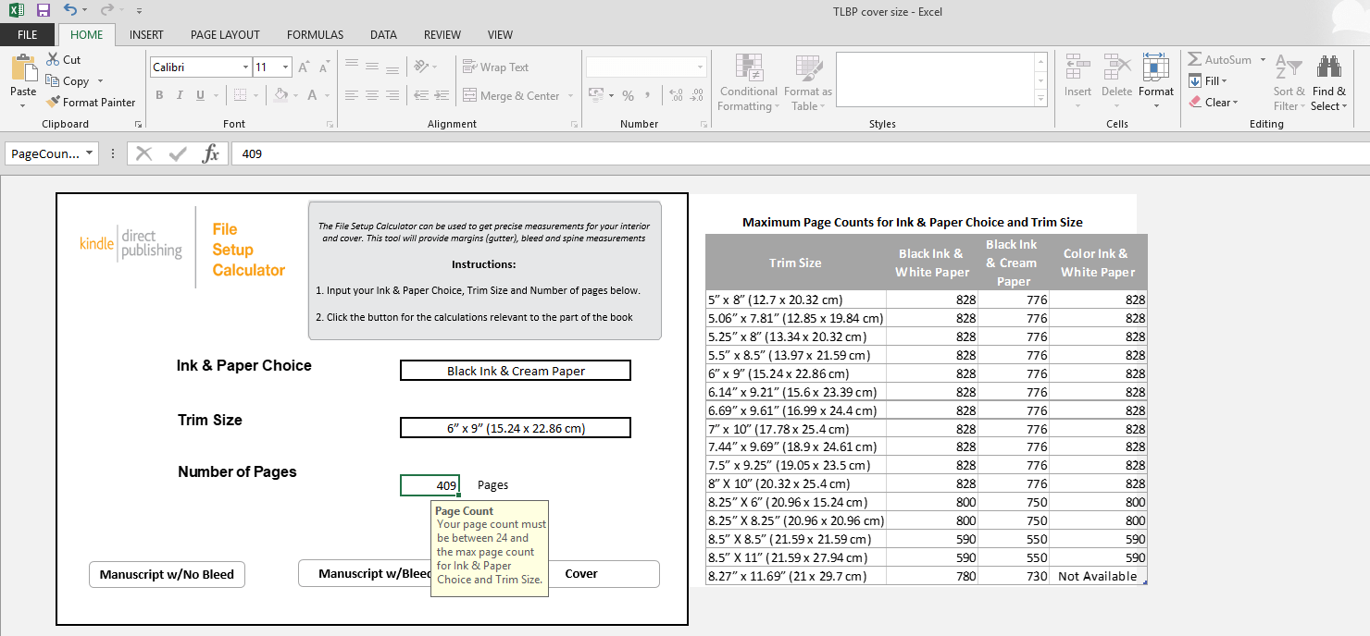Toggle bold formatting
Viewport: 1370px width, 636px height.
[159, 95]
